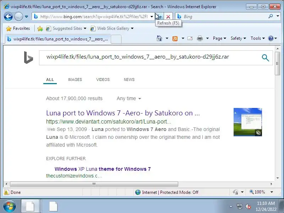Open the Any time filter dropdown
Image resolution: width=284 pixels, height=213 pixels.
pyautogui.click(x=129, y=99)
